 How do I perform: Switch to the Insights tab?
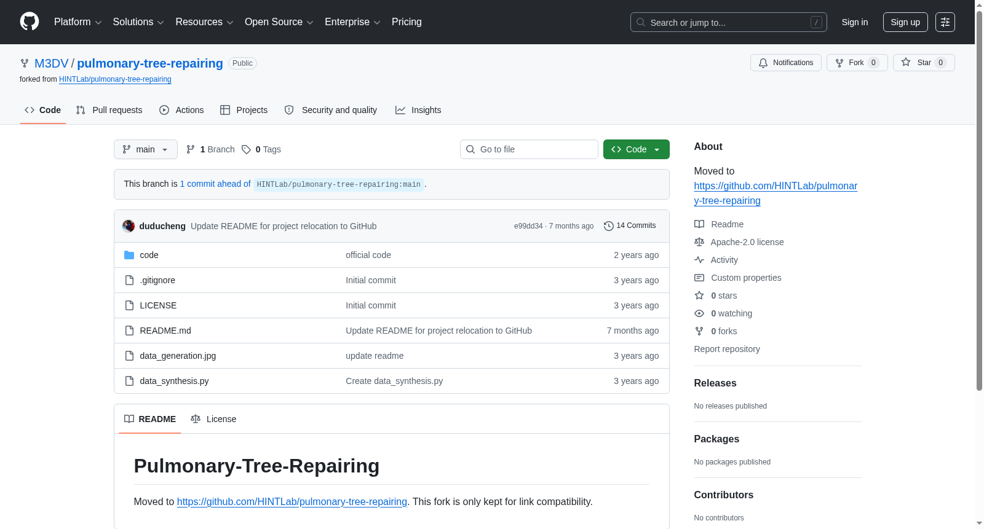click(x=418, y=110)
